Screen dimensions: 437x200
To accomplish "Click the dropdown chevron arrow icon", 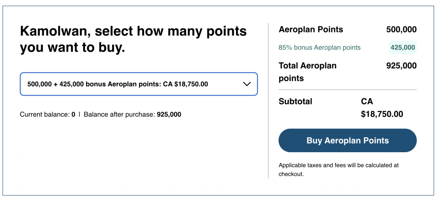I will 247,84.
